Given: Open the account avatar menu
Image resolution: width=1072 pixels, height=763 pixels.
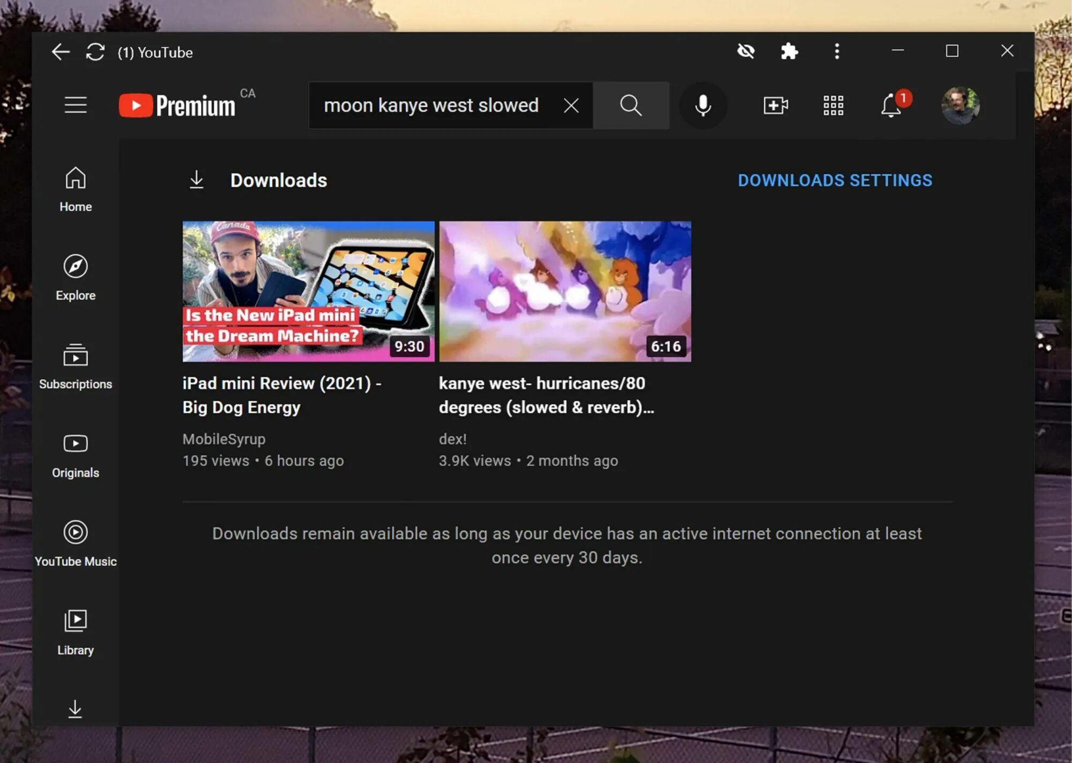Looking at the screenshot, I should [960, 106].
